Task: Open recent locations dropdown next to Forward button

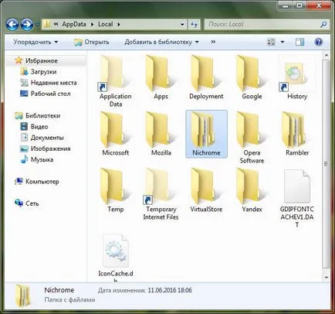Action: [x=37, y=25]
